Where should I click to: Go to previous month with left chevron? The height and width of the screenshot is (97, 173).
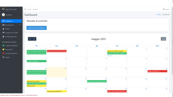(30, 39)
